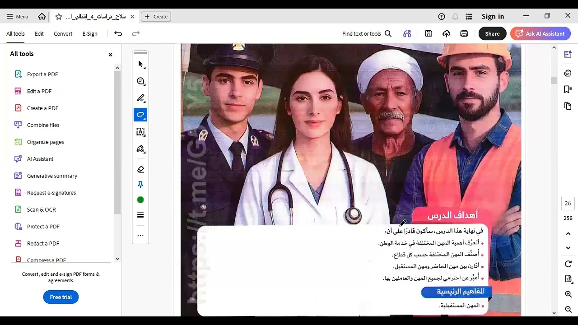Choose the highlighter pen tool
The width and height of the screenshot is (578, 325).
[140, 98]
